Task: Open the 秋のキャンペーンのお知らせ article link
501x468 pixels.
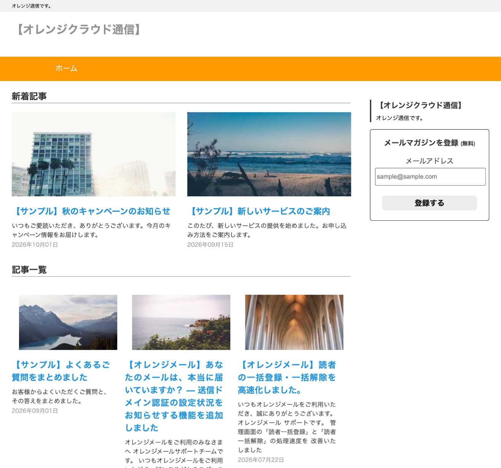Action: [91, 211]
